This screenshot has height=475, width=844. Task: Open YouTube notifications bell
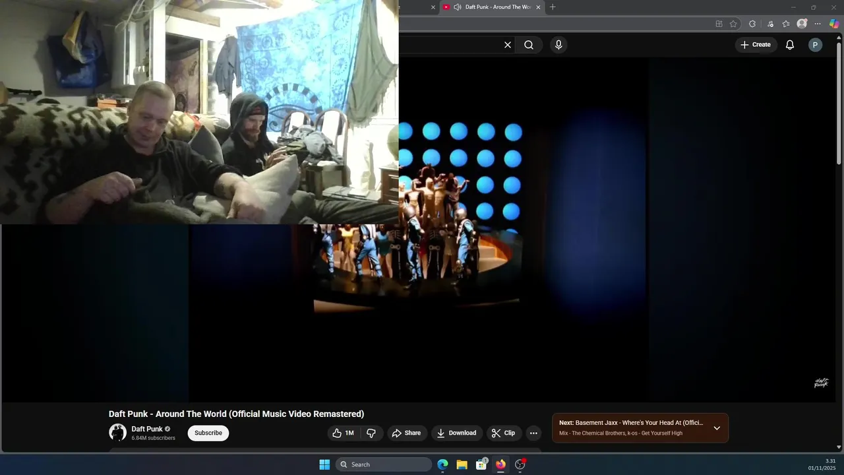pos(790,45)
